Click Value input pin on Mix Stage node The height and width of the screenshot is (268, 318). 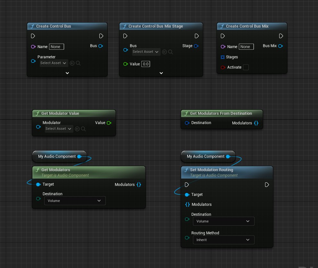point(126,64)
